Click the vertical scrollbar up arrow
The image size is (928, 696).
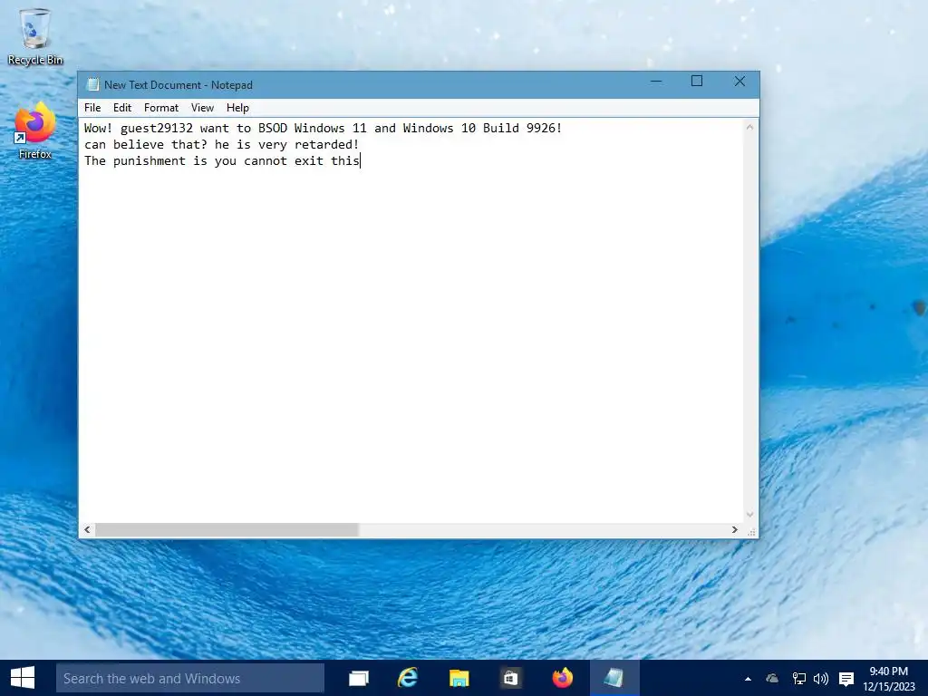[749, 127]
